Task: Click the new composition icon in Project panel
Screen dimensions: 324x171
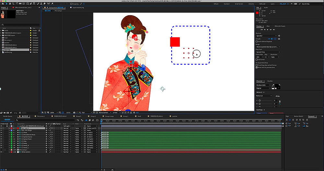Action: coord(8,113)
